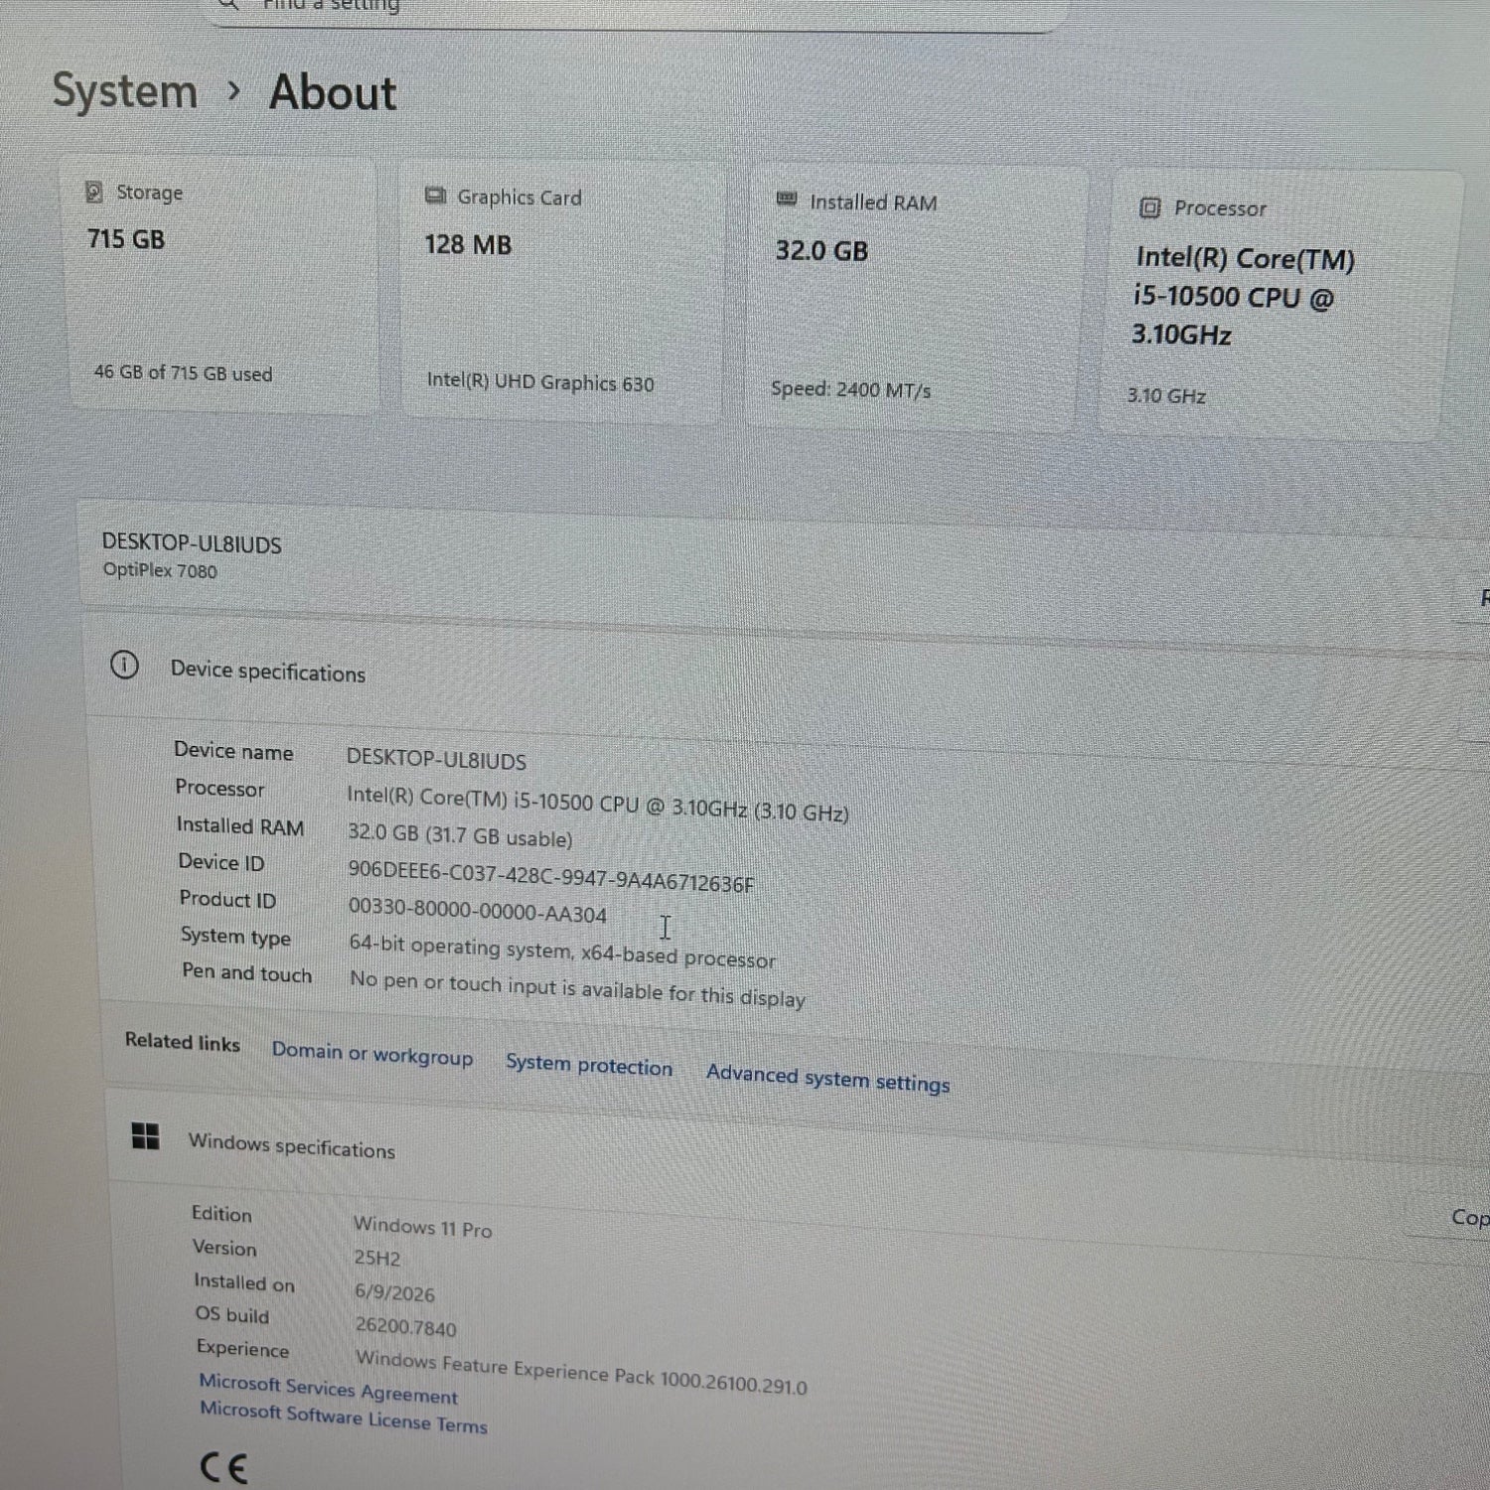Click Product ID value 00330-80000-00000-AA304
Screen dimensions: 1490x1490
click(x=477, y=911)
